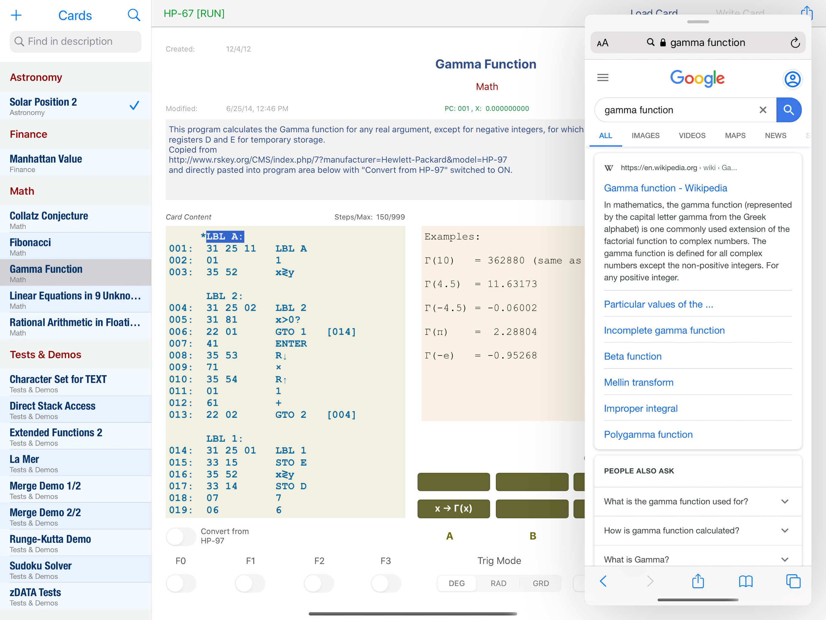826x620 pixels.
Task: Open Google hamburger menu
Action: coord(603,78)
